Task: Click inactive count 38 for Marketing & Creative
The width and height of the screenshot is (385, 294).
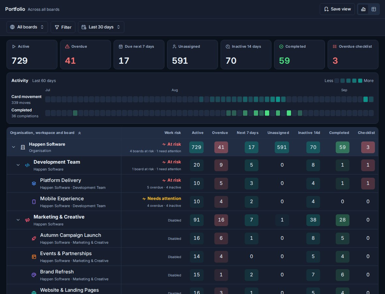Action: click(313, 220)
